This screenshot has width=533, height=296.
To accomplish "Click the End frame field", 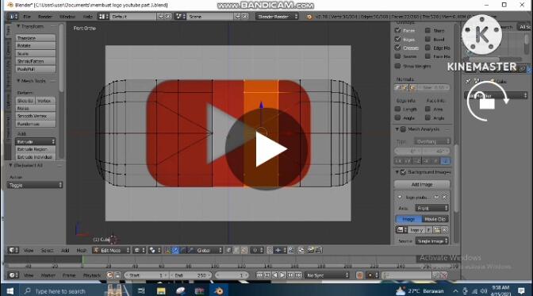I will click(190, 275).
